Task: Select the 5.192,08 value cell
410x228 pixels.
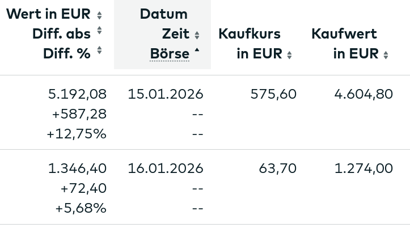Action: tap(78, 94)
